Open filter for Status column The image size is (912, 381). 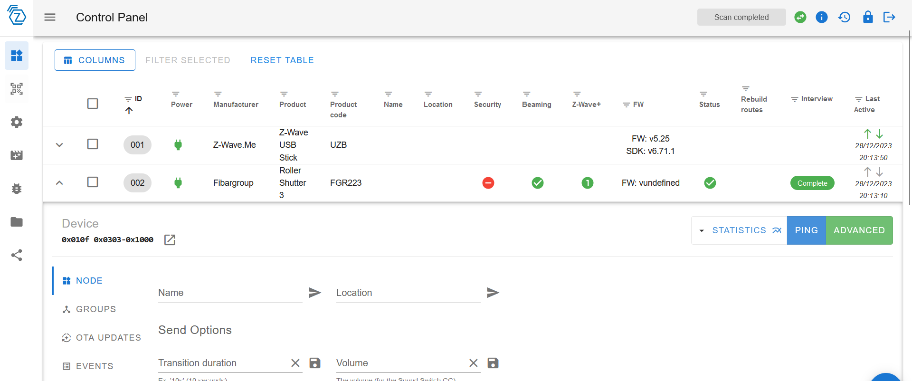coord(703,94)
